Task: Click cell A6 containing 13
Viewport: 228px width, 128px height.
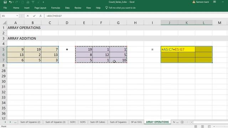Action: [16, 55]
